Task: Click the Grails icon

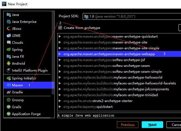Action: 9,107
